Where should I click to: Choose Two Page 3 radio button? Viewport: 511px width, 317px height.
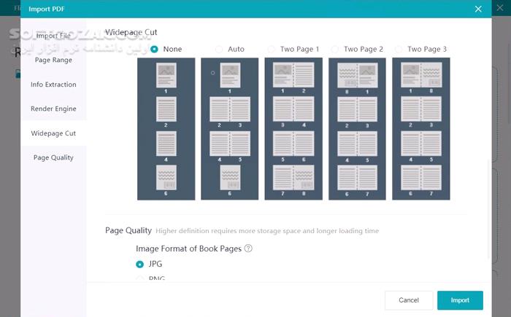(x=399, y=49)
